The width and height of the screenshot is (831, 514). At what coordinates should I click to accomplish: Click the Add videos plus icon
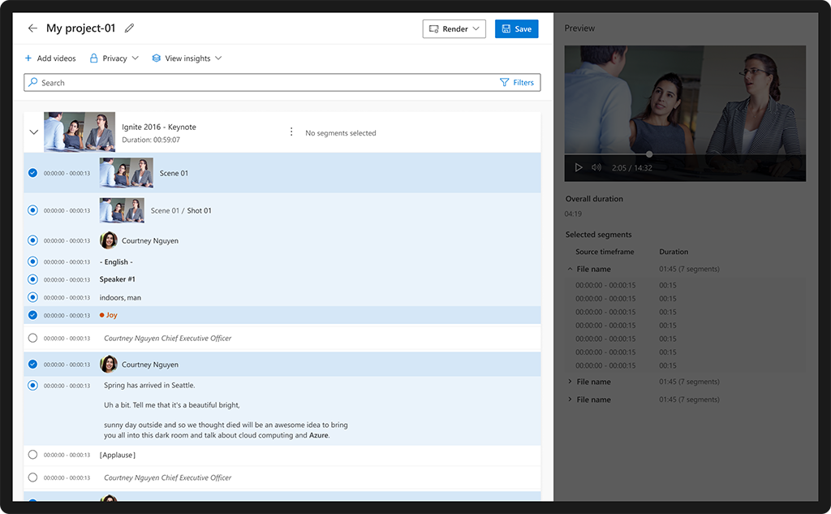tap(28, 58)
